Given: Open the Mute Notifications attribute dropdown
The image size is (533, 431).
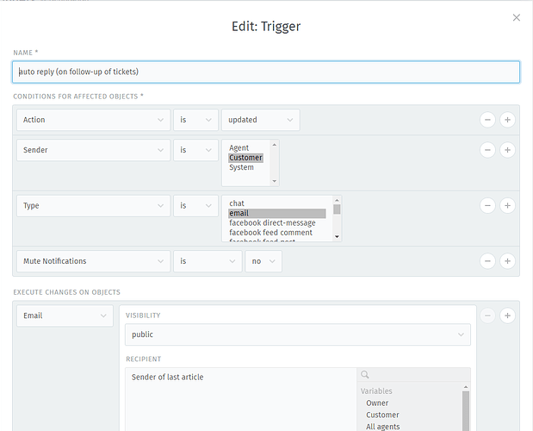Looking at the screenshot, I should 93,261.
